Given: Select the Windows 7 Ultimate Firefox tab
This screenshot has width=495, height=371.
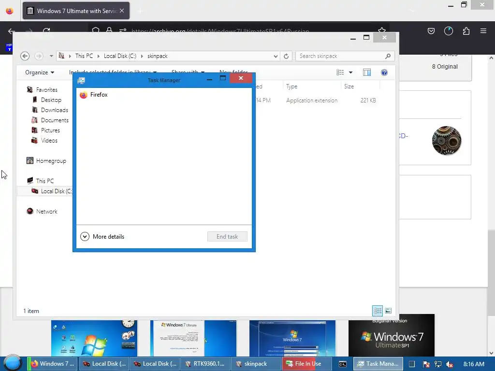Looking at the screenshot, I should click(76, 11).
